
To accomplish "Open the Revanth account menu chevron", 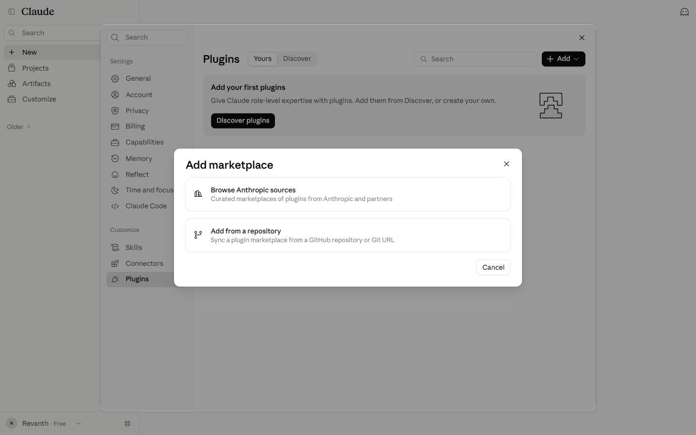I will tap(78, 423).
